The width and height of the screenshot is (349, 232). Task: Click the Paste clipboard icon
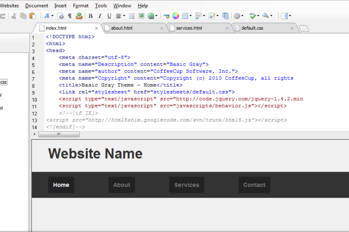click(x=33, y=16)
